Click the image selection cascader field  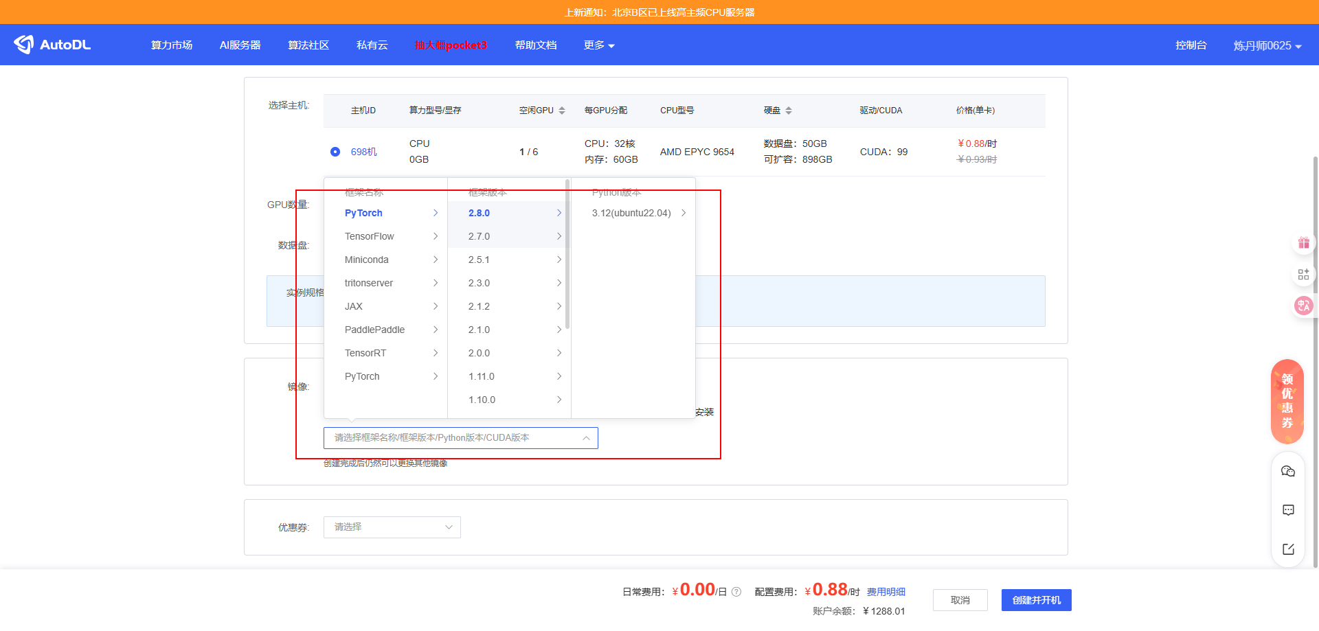pyautogui.click(x=461, y=438)
